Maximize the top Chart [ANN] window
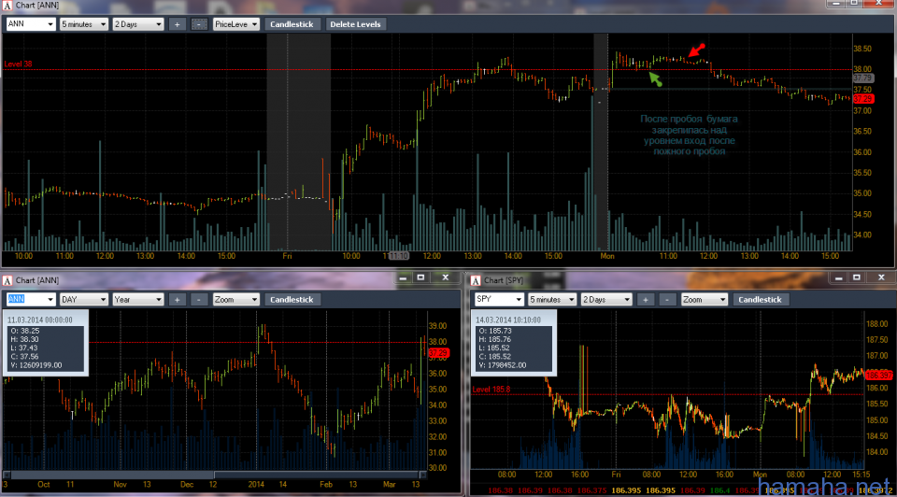 (854, 4)
